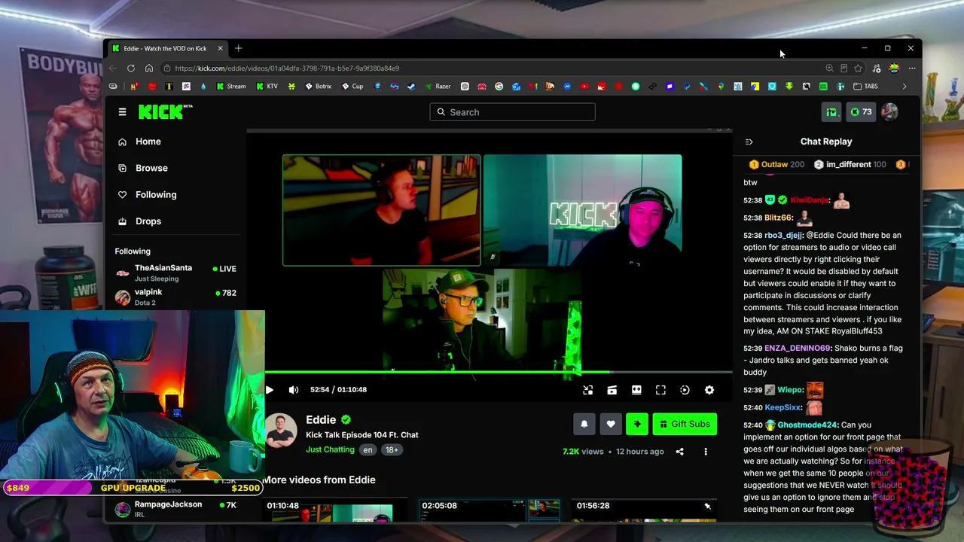Open the Kick hamburger sidebar menu

(x=122, y=112)
